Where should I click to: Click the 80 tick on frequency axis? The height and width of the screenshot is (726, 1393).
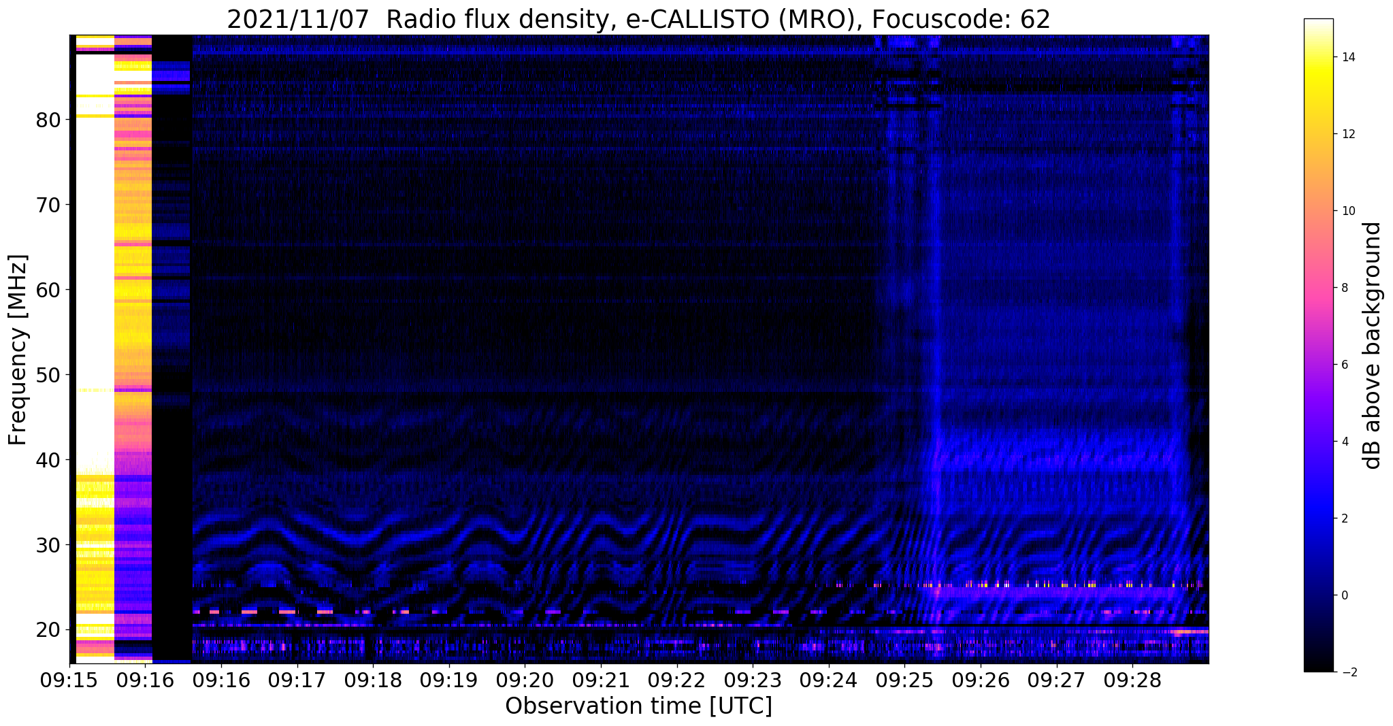pos(48,120)
